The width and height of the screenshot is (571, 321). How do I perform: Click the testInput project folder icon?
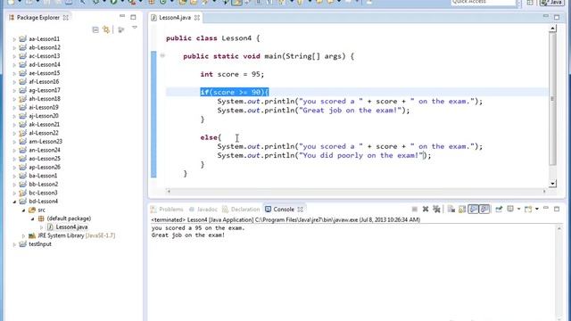[x=22, y=244]
